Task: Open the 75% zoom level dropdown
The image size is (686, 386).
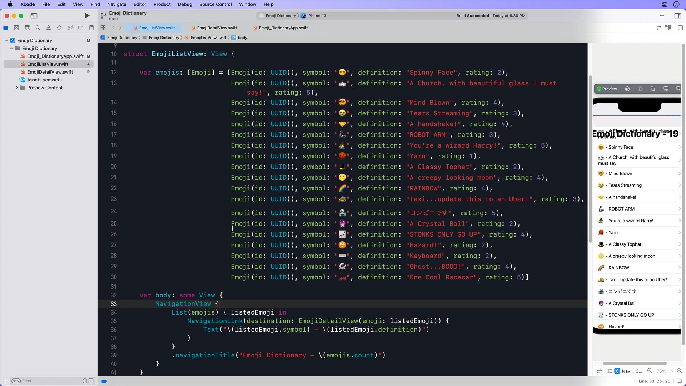Action: click(665, 371)
